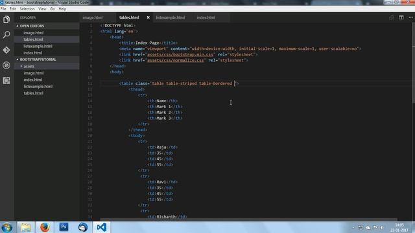Click the Mark 1 header text
Viewport: 415px width, 233px height.
(x=163, y=107)
